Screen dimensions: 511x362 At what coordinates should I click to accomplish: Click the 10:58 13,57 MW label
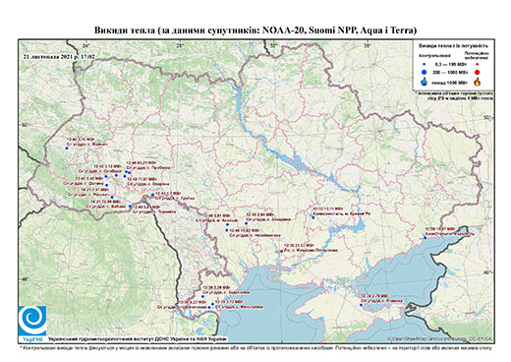point(440,228)
